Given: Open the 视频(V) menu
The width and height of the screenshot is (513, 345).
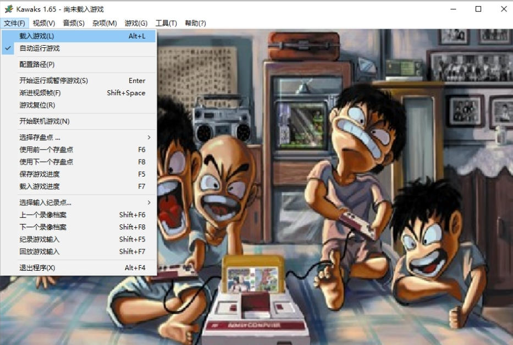Looking at the screenshot, I should [44, 23].
